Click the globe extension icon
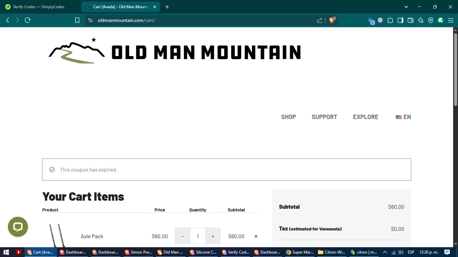 pyautogui.click(x=380, y=20)
